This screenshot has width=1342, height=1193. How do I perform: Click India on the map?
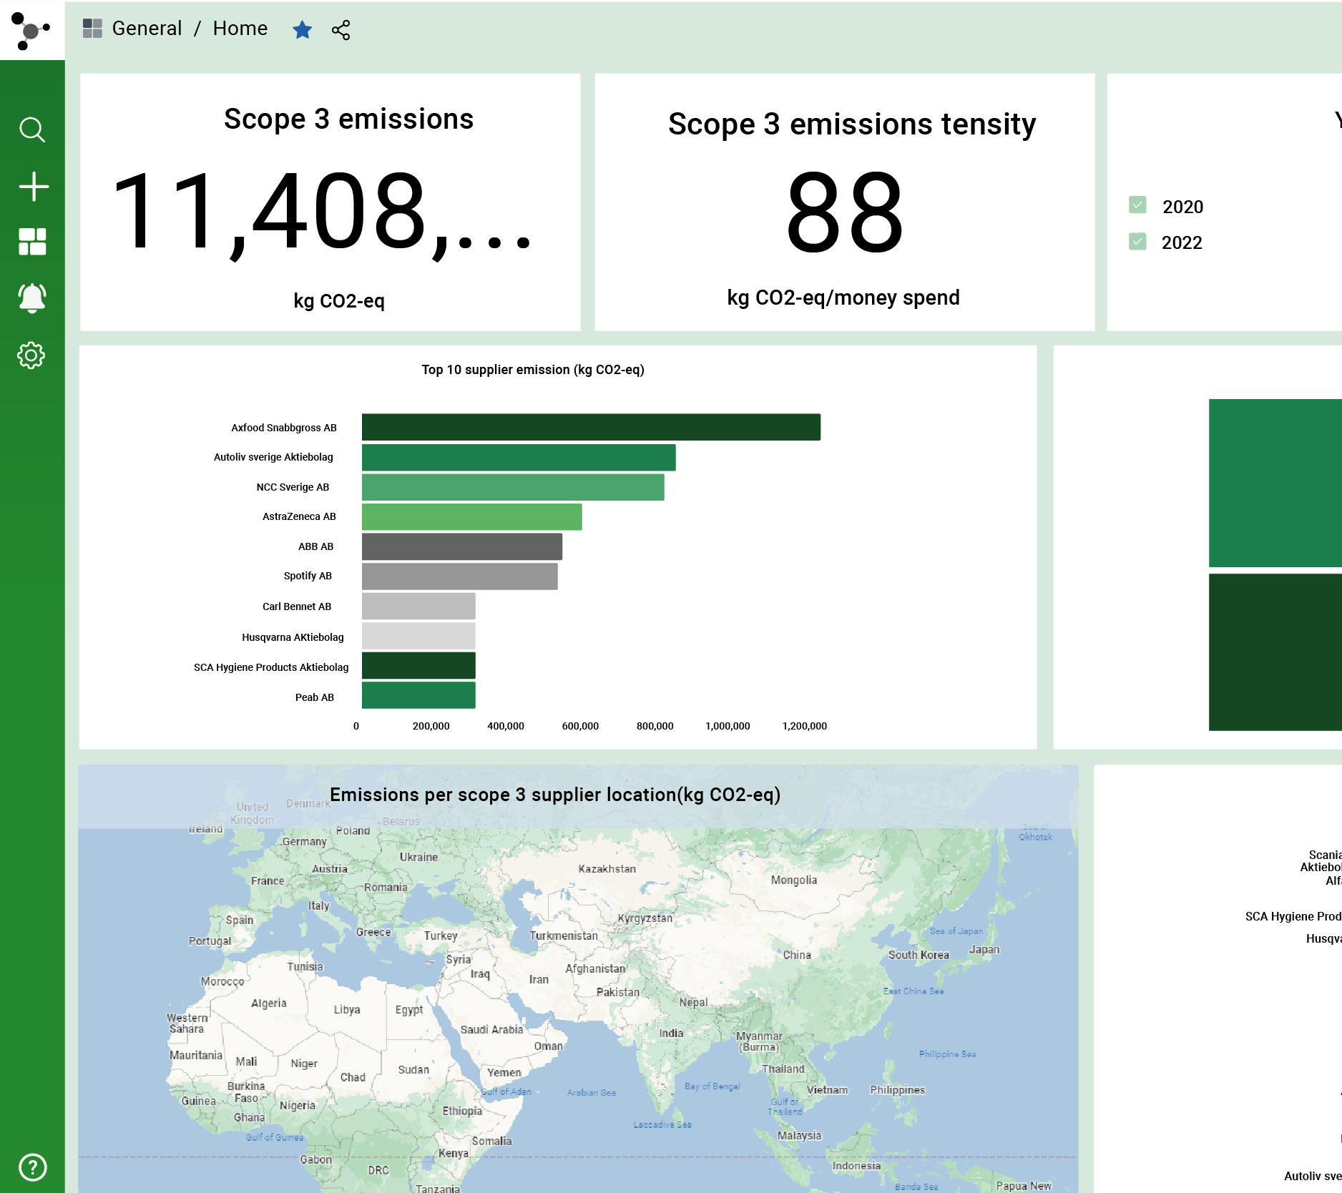[671, 1034]
